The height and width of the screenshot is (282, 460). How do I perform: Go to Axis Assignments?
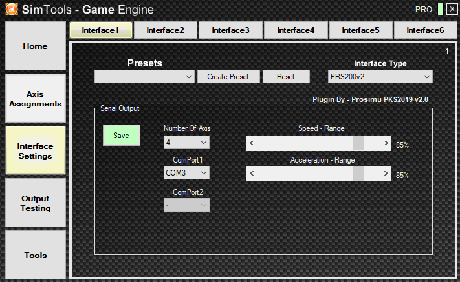tap(36, 98)
